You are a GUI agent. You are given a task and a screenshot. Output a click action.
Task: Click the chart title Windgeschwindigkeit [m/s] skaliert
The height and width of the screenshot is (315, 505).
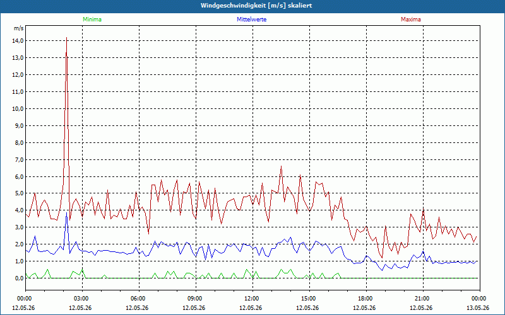pyautogui.click(x=256, y=6)
